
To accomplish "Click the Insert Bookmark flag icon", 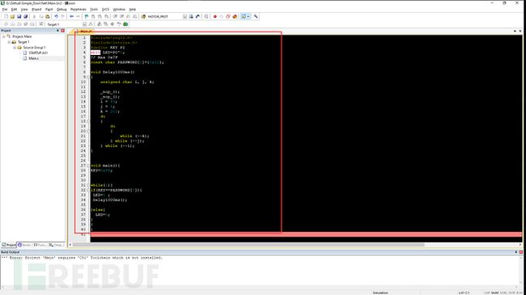I will pos(87,16).
